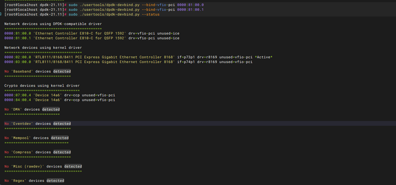Click the 'Network devices using DPDK-compatible driver' heading
This screenshot has width=396, height=185.
53,24
